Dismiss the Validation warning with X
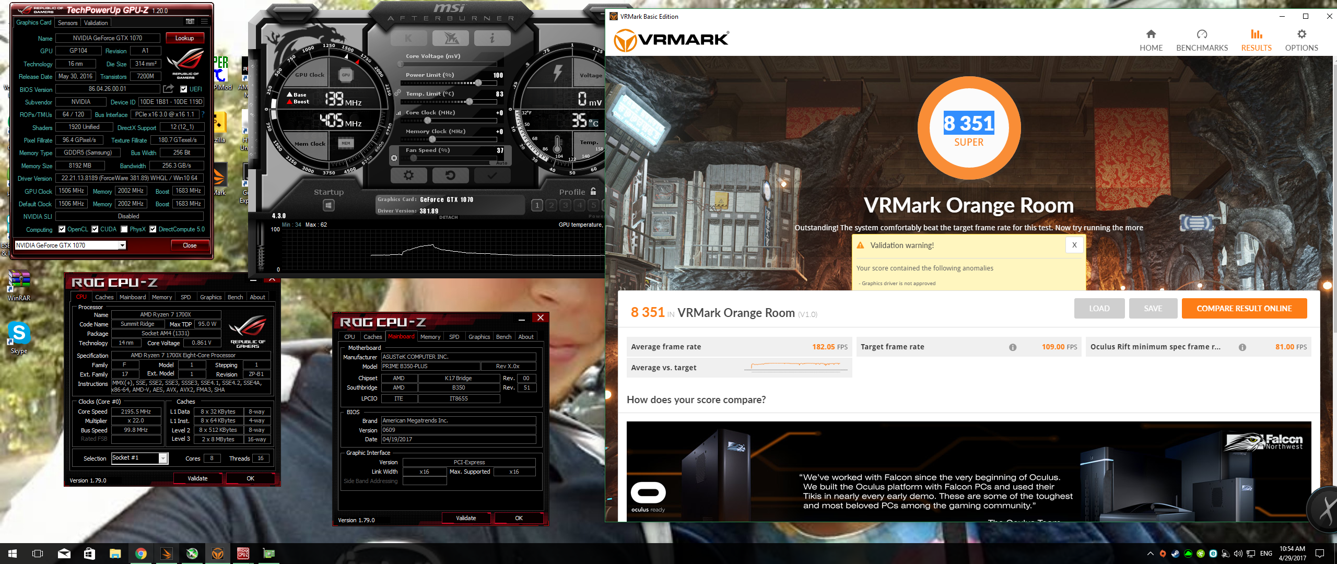 (x=1074, y=245)
